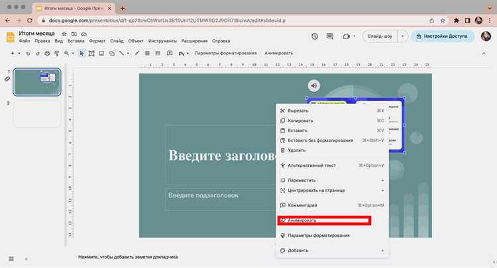Start the Слайд-шоу presentation
Image resolution: width=497 pixels, height=268 pixels.
pyautogui.click(x=380, y=36)
